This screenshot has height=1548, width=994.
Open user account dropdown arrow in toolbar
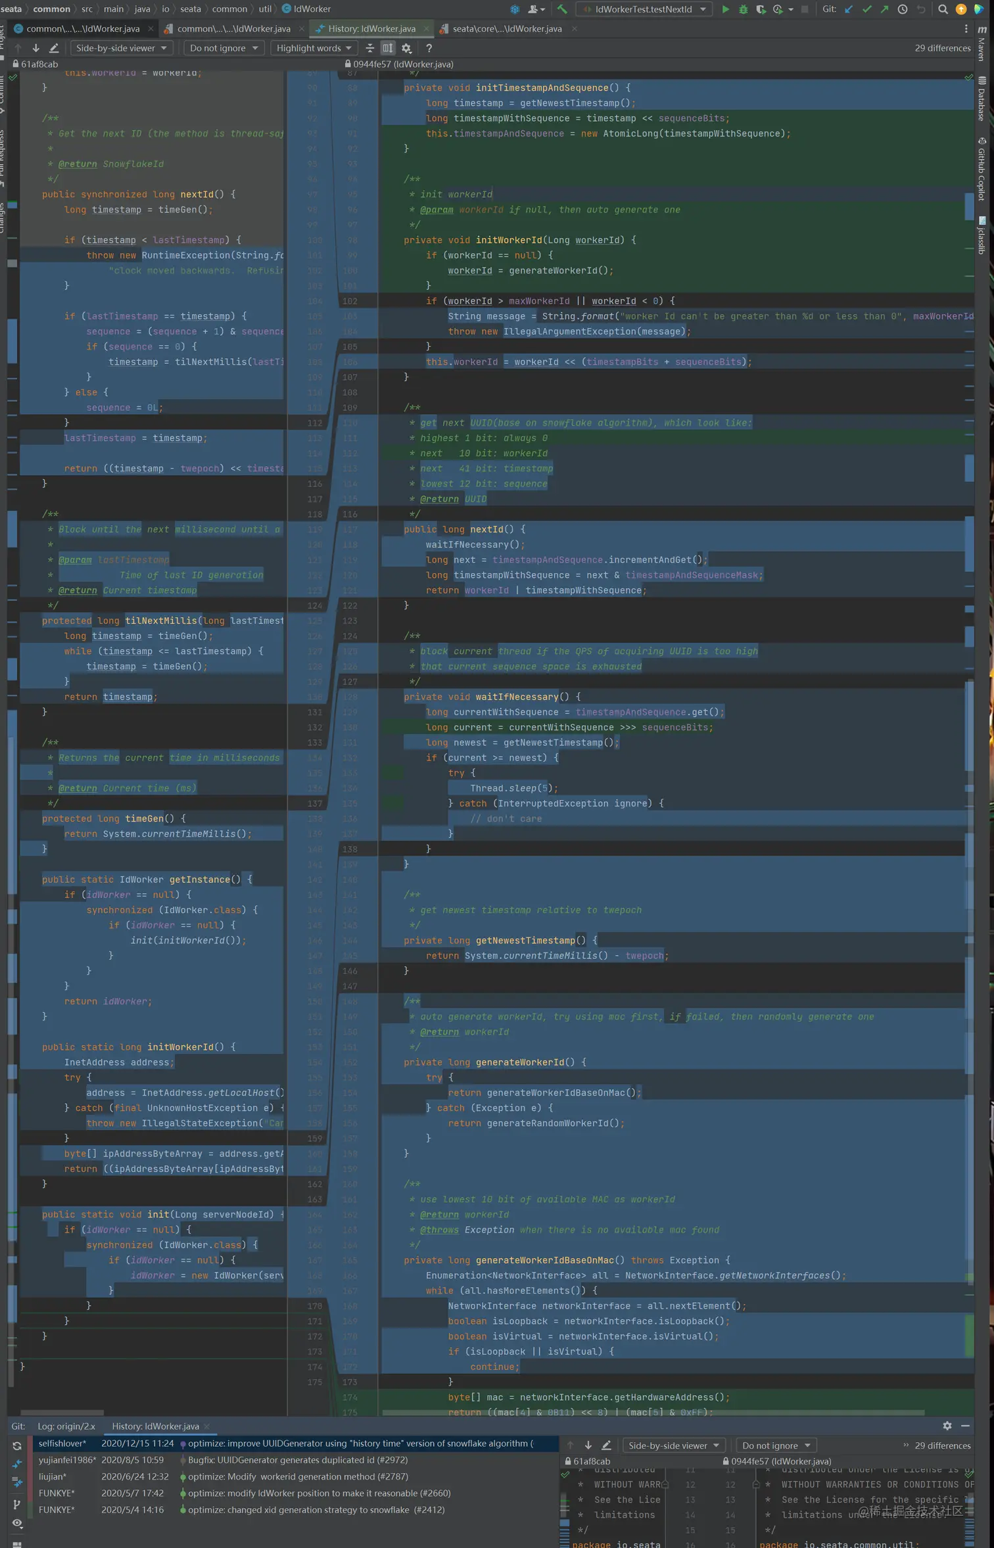542,10
